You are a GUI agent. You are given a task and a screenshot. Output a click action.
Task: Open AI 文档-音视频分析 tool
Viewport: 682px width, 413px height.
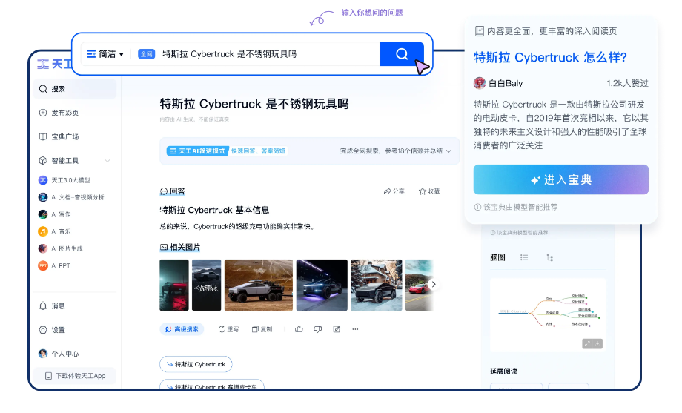pyautogui.click(x=71, y=197)
